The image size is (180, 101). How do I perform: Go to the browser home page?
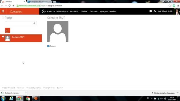point(13,6)
